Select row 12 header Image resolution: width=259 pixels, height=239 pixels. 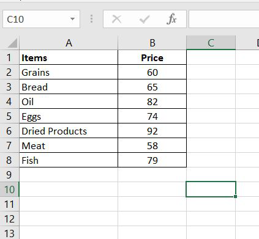tap(9, 219)
